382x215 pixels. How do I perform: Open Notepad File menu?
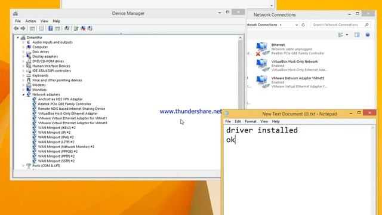(x=228, y=121)
